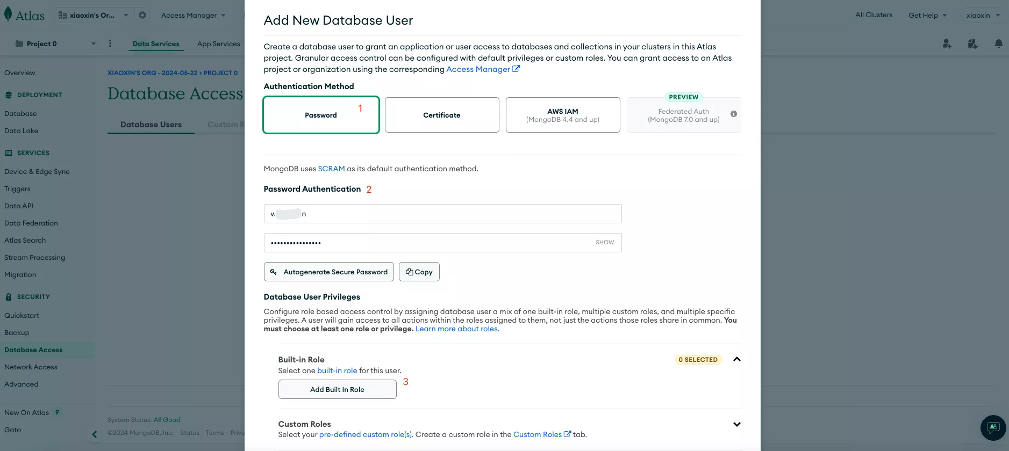Click the Atlas leaf logo
1009x451 pixels.
(x=8, y=14)
